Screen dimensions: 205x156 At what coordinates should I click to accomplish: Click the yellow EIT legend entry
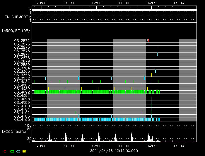click(24, 151)
